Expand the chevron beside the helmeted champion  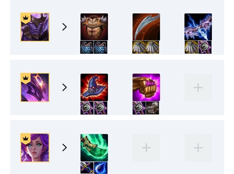pyautogui.click(x=65, y=27)
